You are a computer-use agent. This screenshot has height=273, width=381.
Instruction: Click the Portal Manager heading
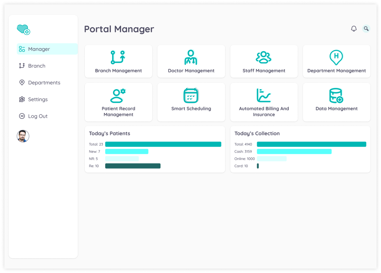119,29
